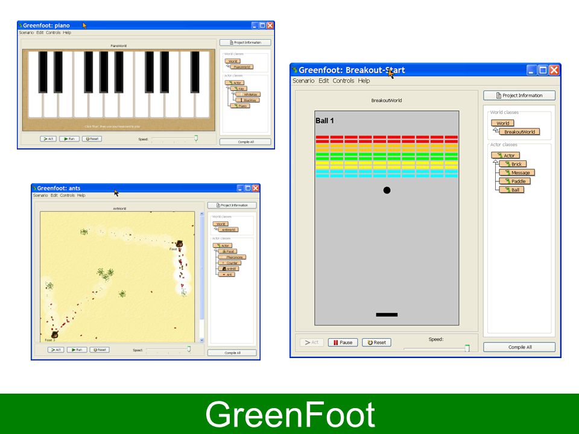This screenshot has height=434, width=579.
Task: Click the Speed slider in Breakout-Start window
Action: 437,348
